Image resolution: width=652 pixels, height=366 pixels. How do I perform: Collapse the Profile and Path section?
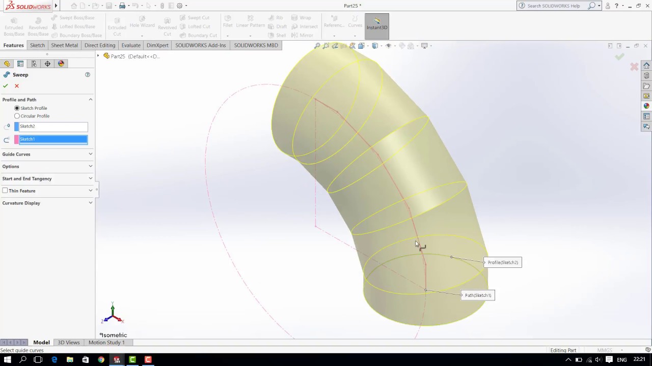(x=91, y=100)
